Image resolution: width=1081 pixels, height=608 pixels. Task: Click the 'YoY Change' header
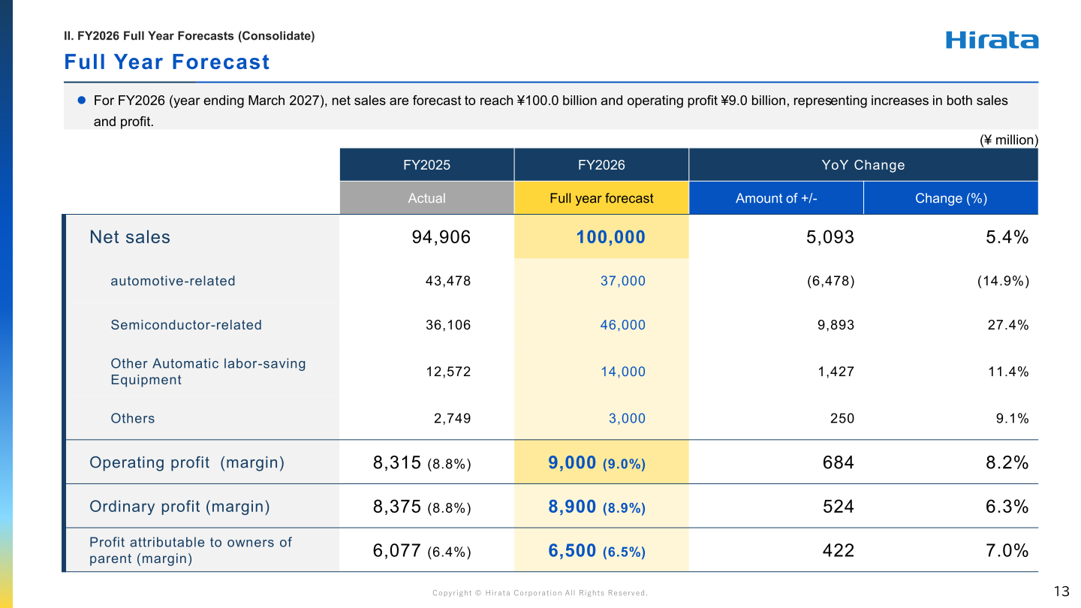863,164
